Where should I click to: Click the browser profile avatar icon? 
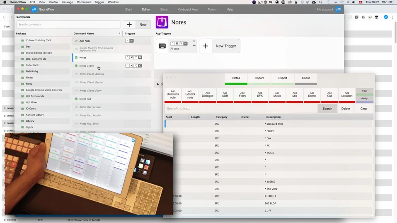[386, 17]
